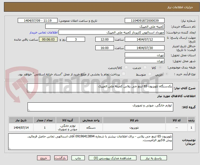Click the تاریخ نیاز column header

click(x=21, y=120)
